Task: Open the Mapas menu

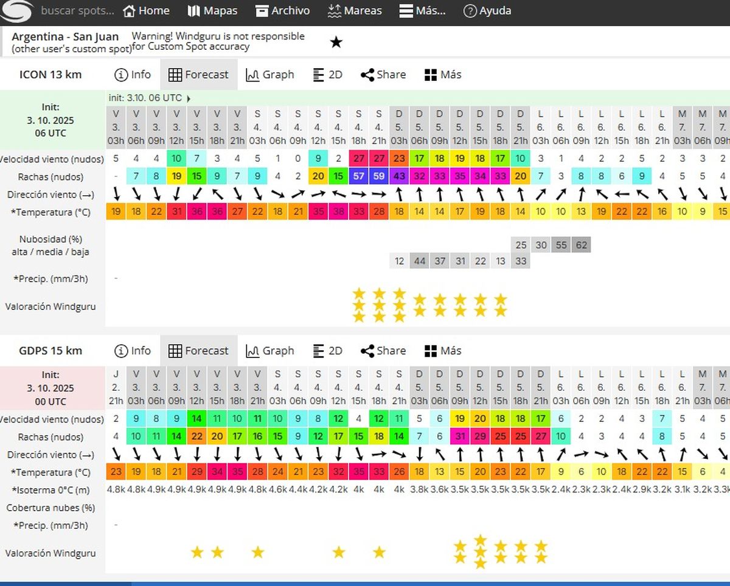Action: pyautogui.click(x=212, y=11)
